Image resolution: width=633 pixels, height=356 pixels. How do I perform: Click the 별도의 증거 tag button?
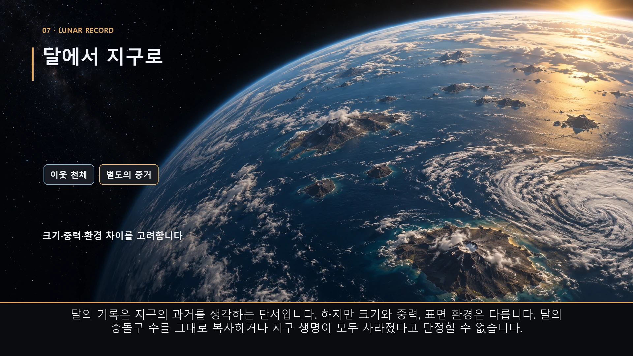129,174
